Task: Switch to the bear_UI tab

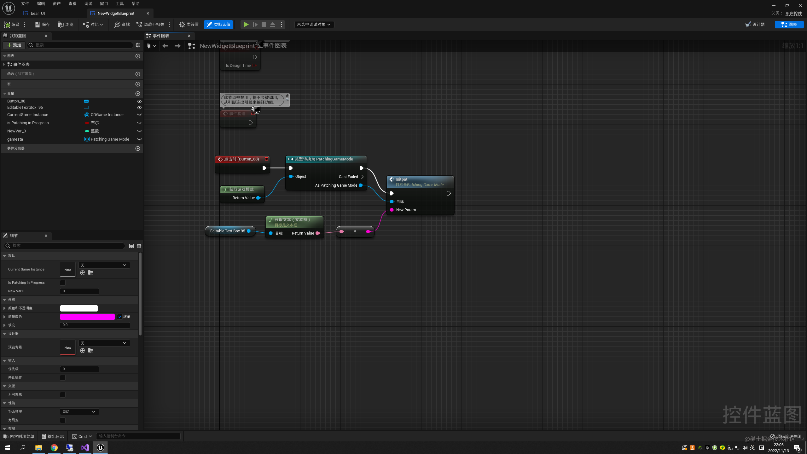Action: (x=38, y=13)
